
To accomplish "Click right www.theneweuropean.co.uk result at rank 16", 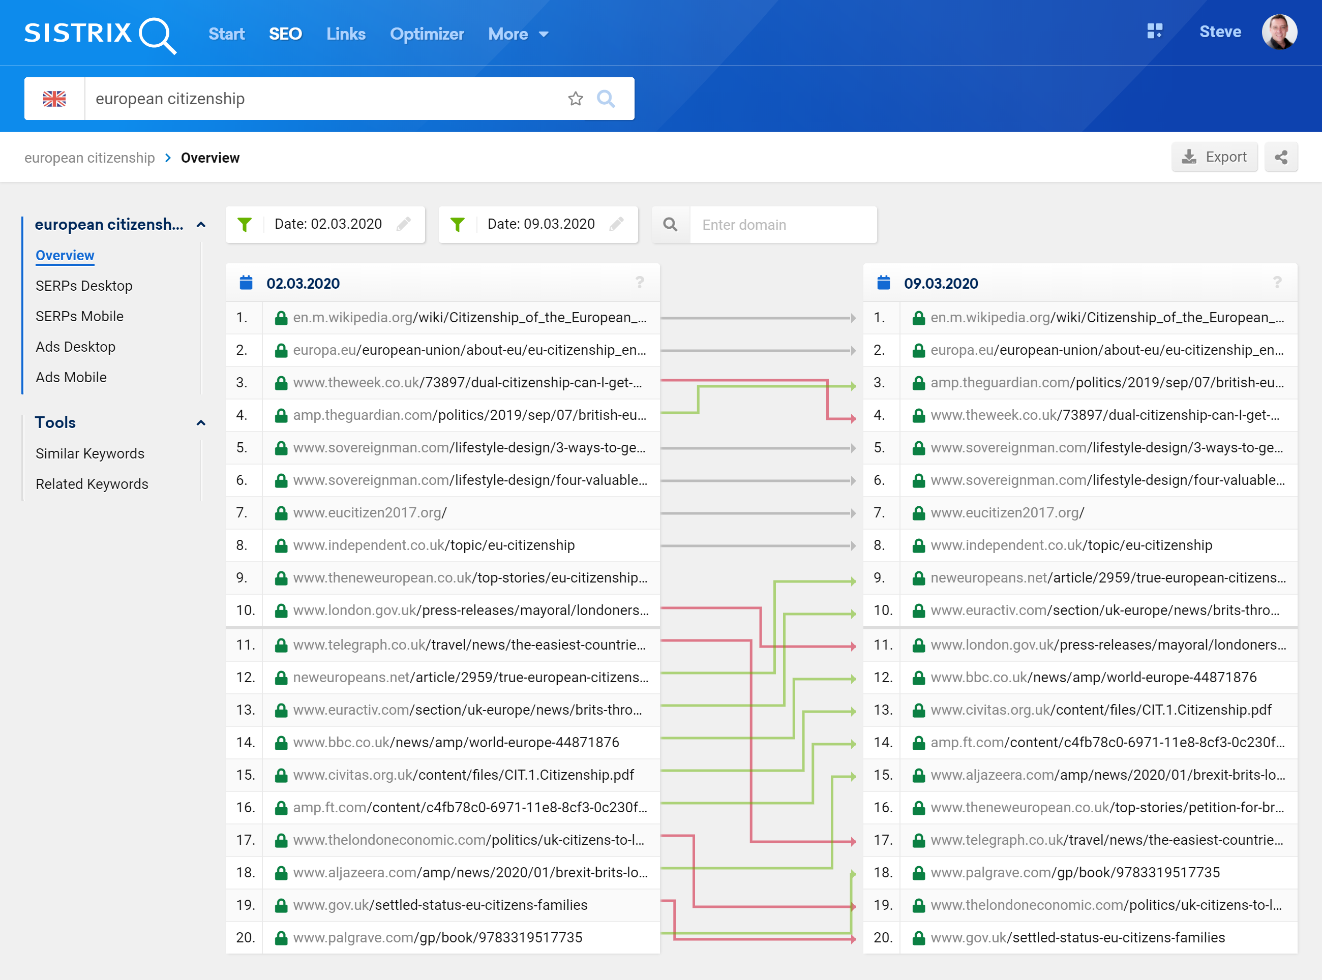I will click(1107, 807).
